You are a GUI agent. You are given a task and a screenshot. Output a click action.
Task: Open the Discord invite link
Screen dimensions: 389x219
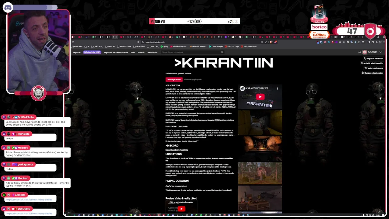[x=177, y=150]
